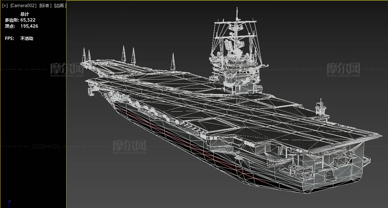Open the [+] viewport general menu
This screenshot has height=208, width=388.
tap(5, 6)
